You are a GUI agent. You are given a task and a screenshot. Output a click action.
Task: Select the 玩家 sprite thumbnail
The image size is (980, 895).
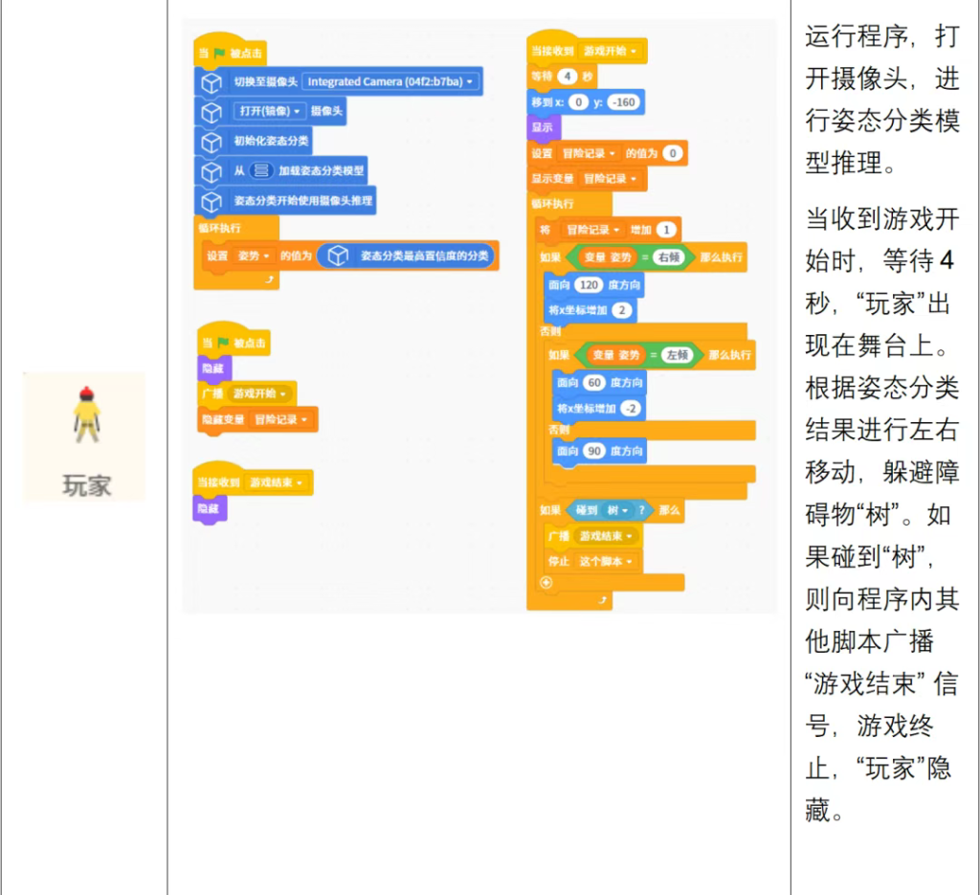point(86,436)
